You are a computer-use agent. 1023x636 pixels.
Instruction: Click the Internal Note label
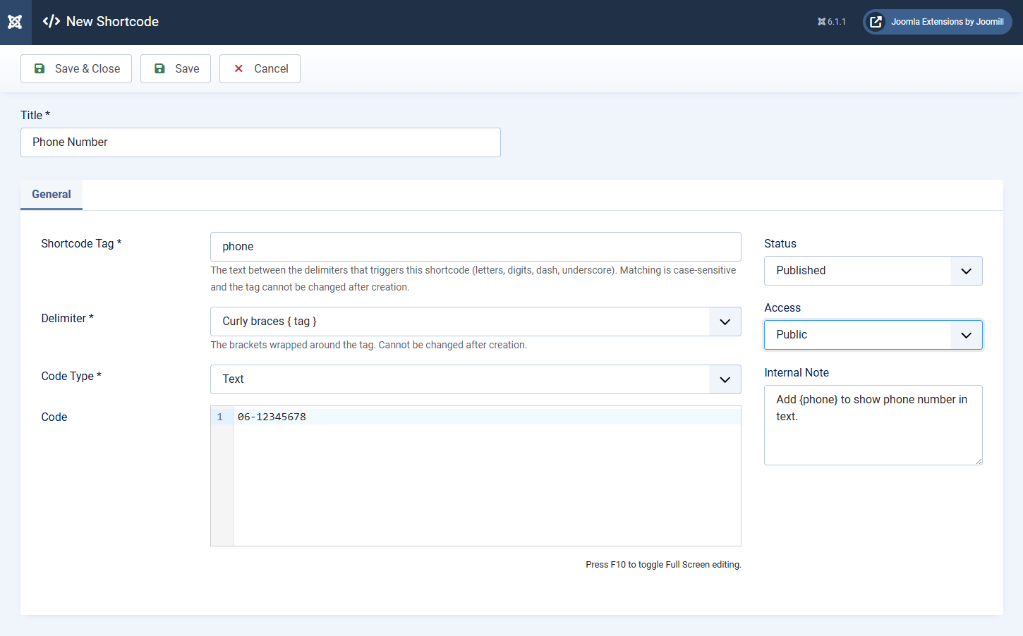point(797,372)
